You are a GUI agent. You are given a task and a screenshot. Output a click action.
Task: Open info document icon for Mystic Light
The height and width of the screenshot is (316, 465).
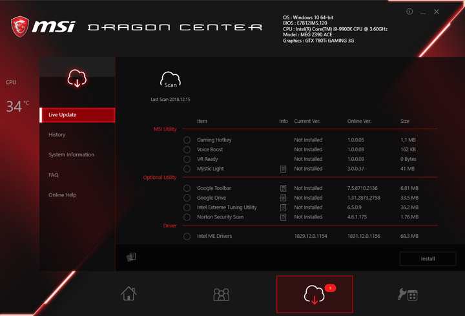pos(284,169)
